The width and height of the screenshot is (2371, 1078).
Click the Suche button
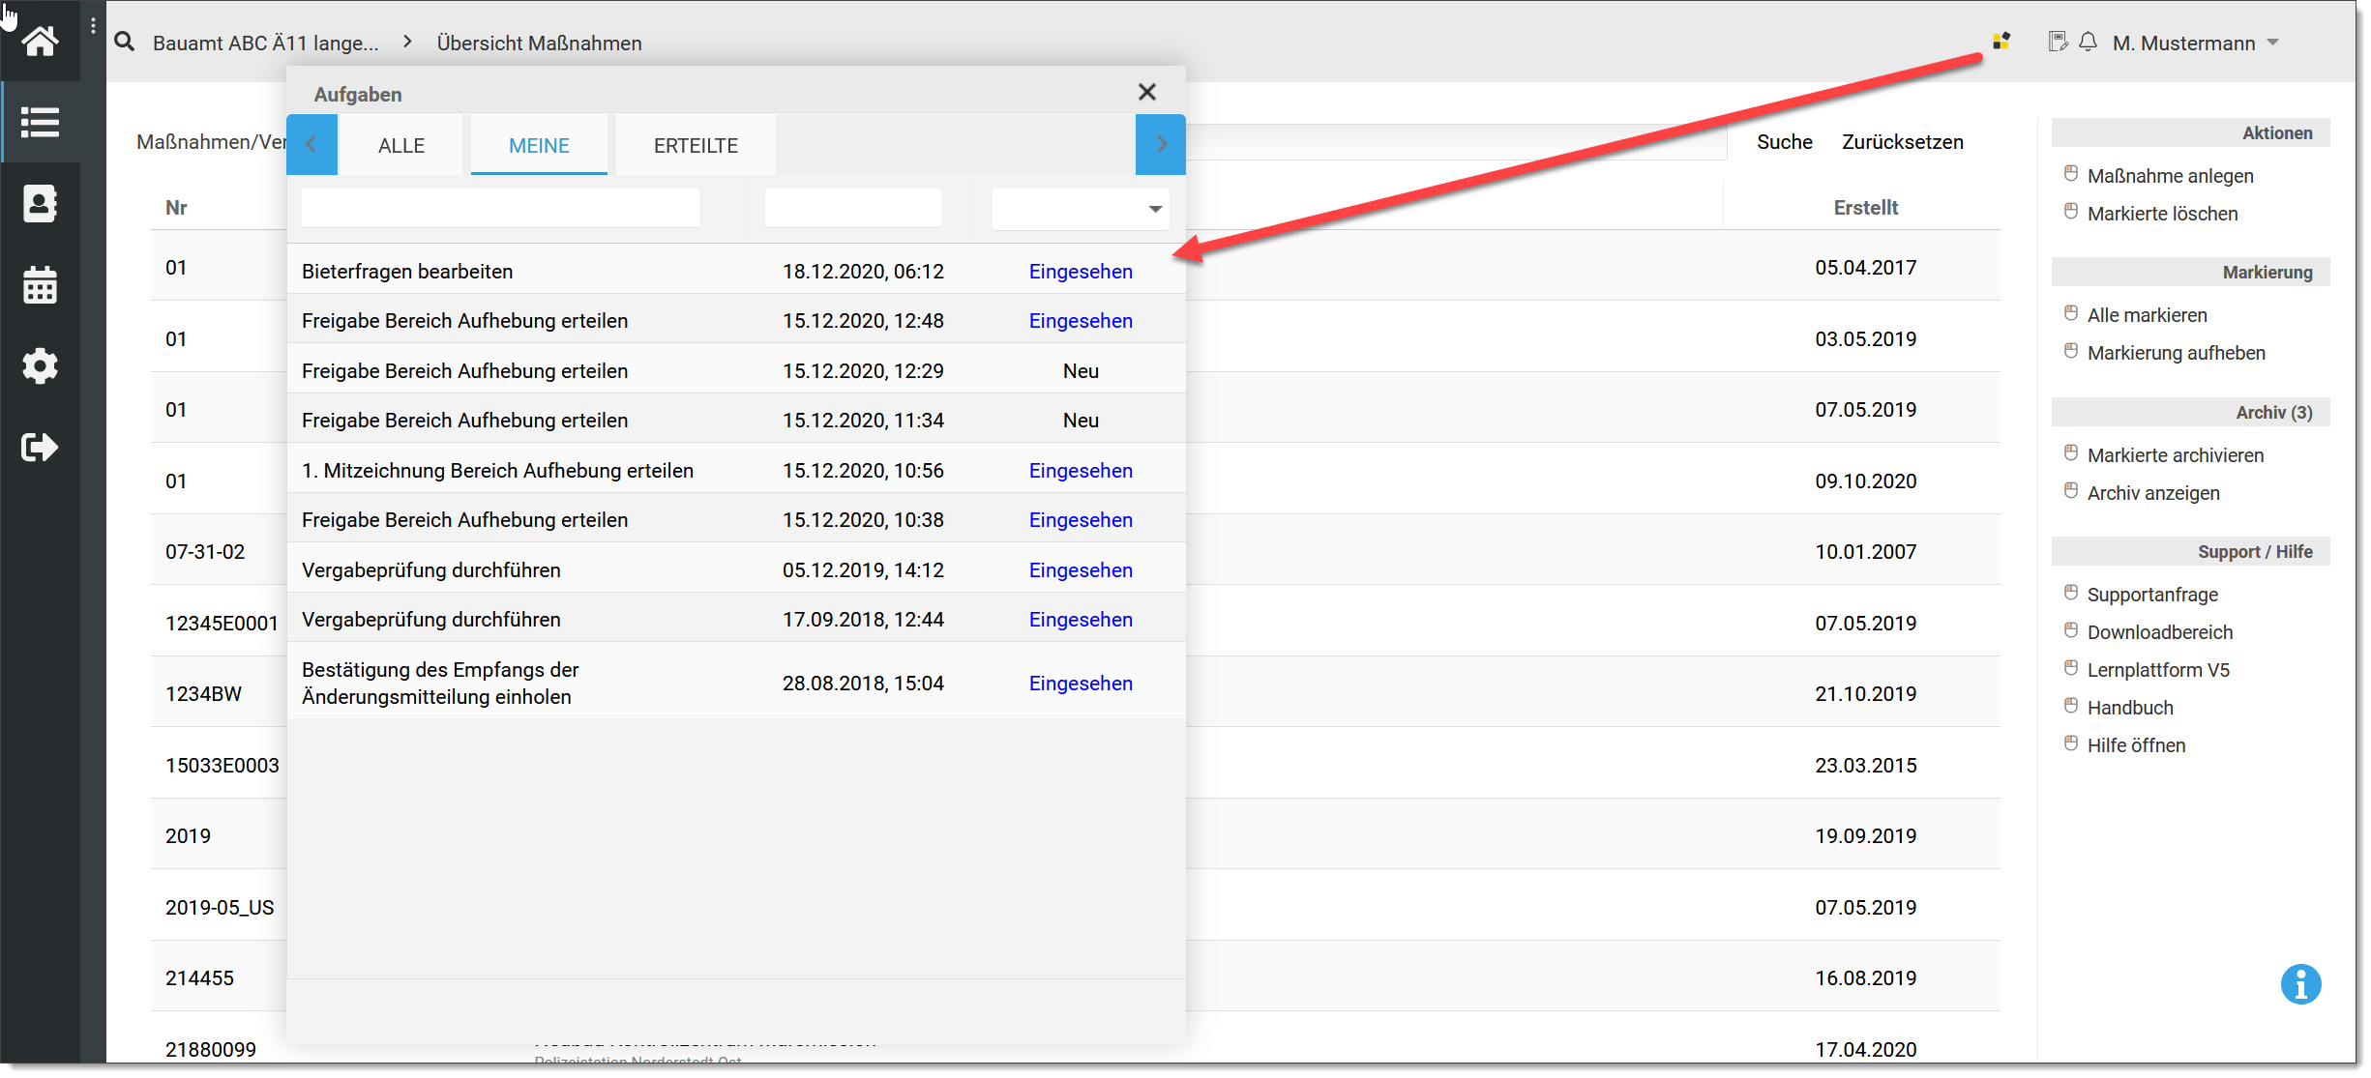click(1784, 142)
